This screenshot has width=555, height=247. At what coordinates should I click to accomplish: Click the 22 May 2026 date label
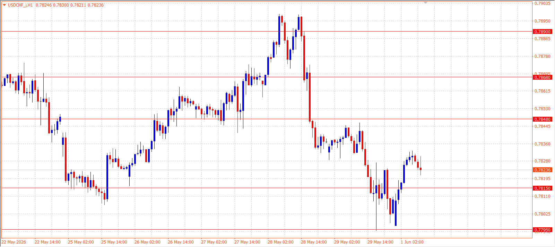point(14,242)
